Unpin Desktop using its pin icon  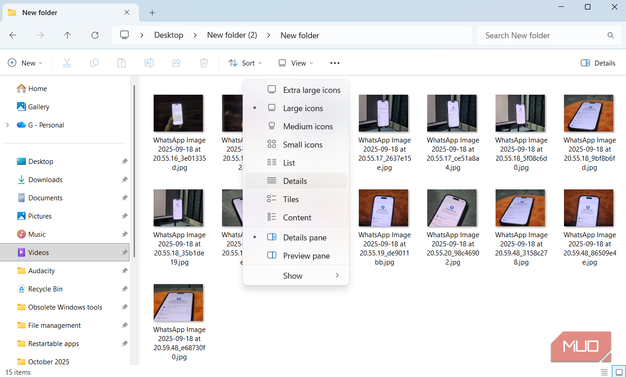(124, 162)
